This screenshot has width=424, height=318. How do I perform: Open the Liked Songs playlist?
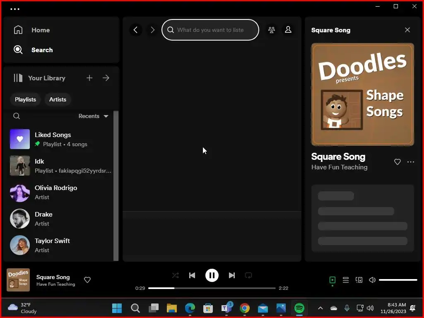coord(61,139)
